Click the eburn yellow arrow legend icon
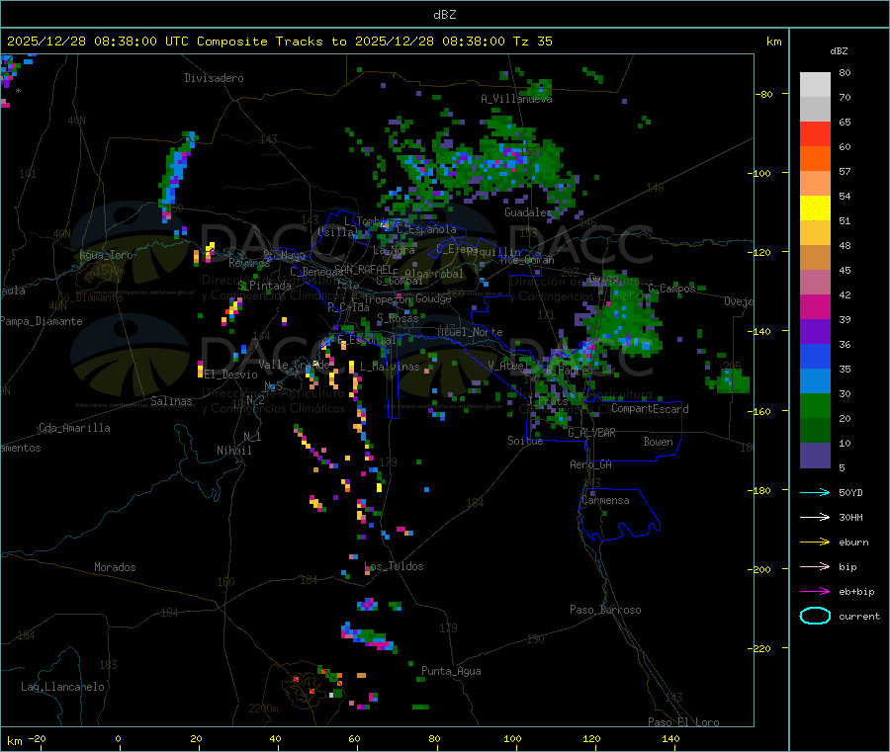Screen dimensions: 890x752 click(x=815, y=543)
